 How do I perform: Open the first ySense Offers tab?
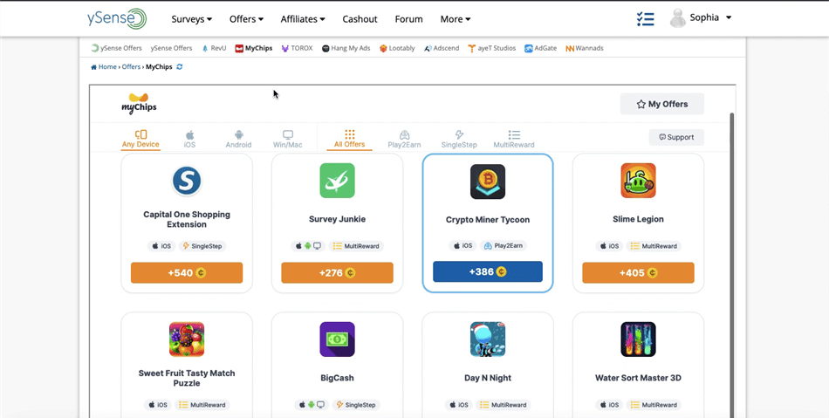click(116, 48)
